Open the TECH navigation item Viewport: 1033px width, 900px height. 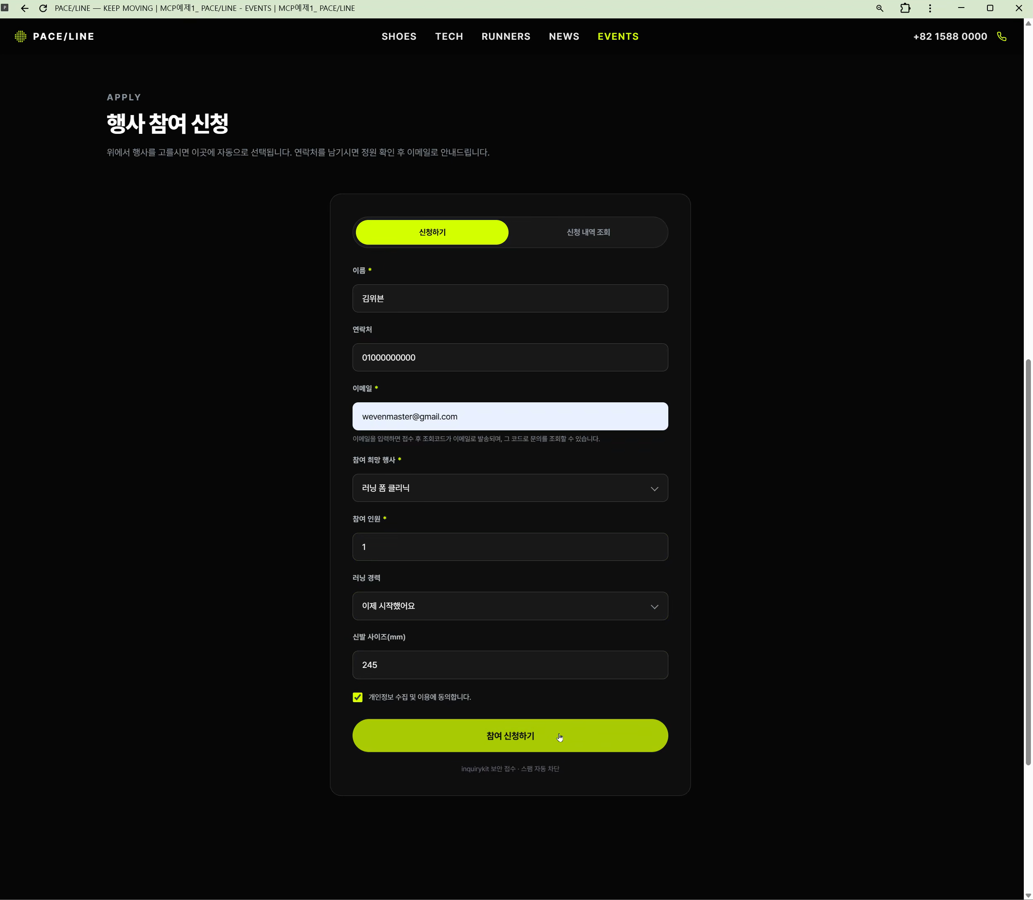[449, 36]
